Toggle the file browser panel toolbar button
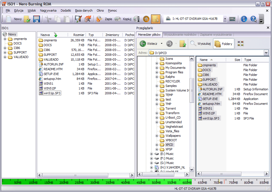The width and height of the screenshot is (272, 192). click(156, 19)
